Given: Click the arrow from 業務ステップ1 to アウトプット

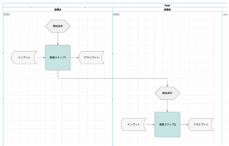Looking at the screenshot, I should [x=75, y=58].
